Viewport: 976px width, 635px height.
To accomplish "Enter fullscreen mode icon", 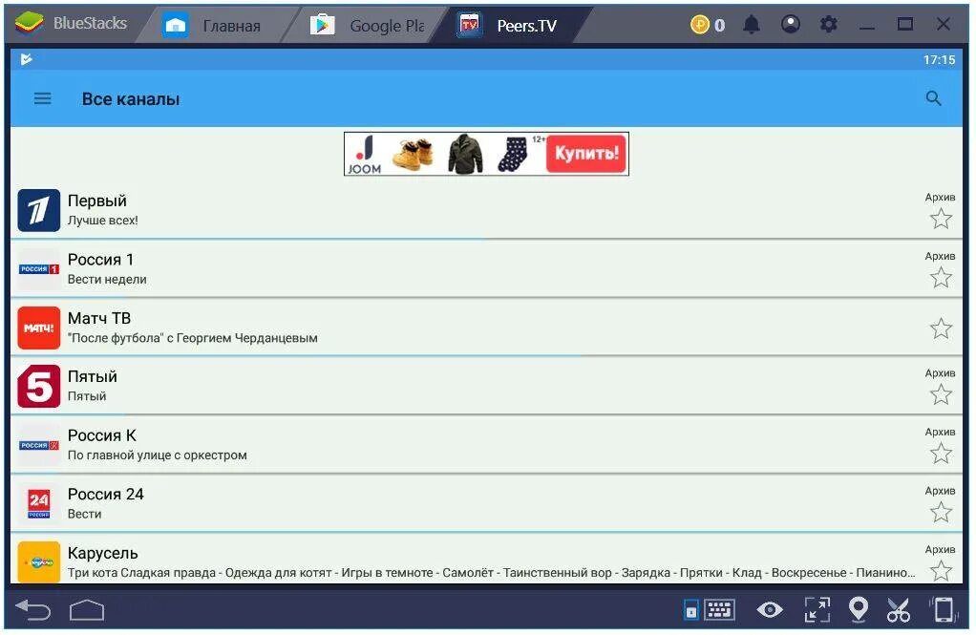I will tap(817, 609).
